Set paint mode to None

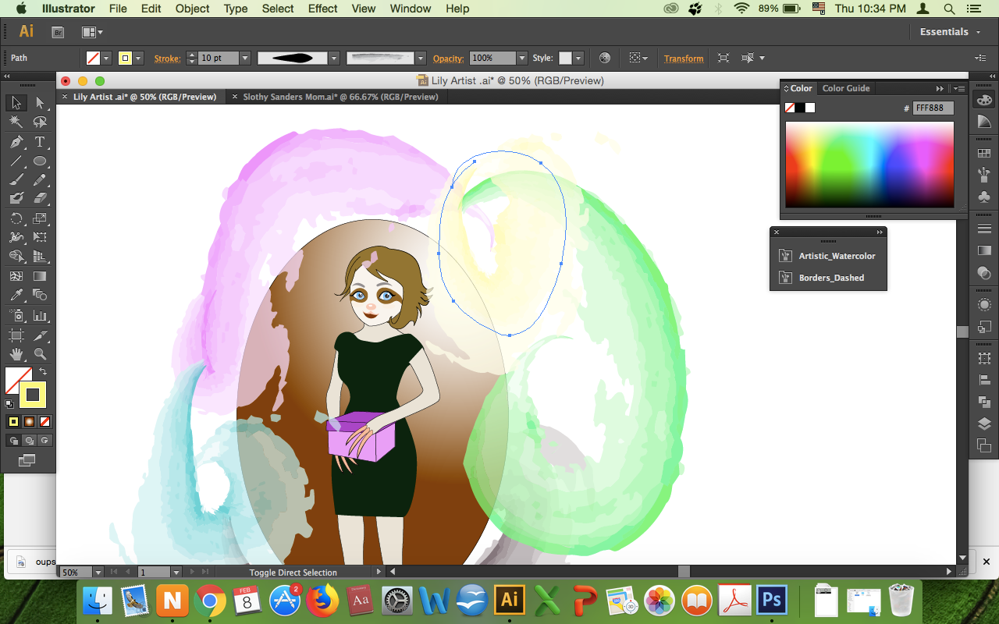click(x=44, y=421)
